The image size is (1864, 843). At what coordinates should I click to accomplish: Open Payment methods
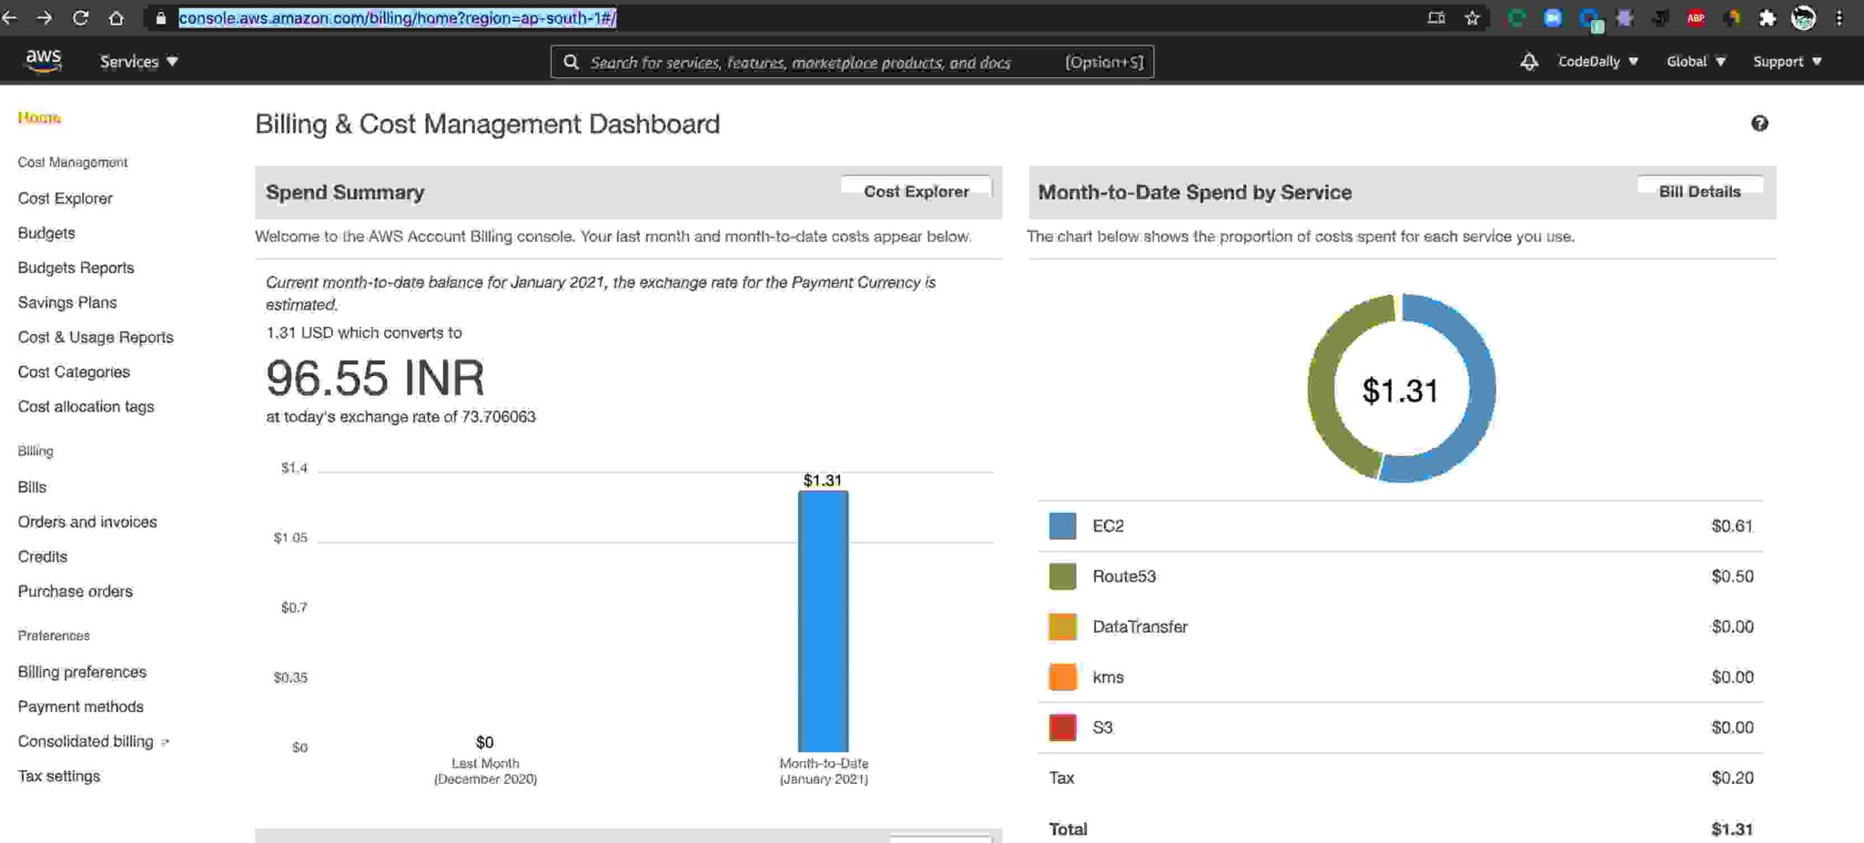pos(81,706)
